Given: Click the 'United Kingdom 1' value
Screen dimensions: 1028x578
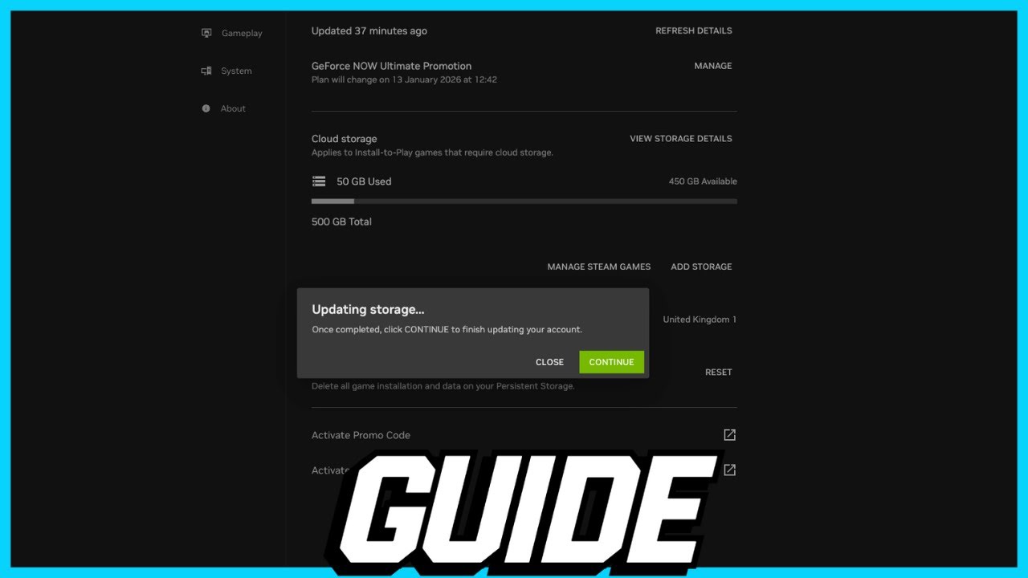Looking at the screenshot, I should click(700, 320).
